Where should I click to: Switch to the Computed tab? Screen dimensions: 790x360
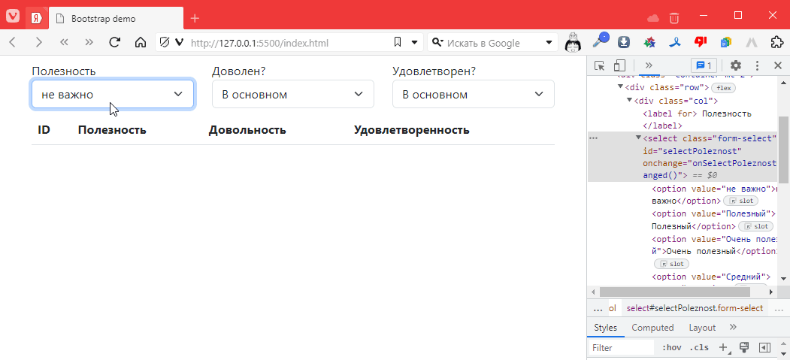coord(652,328)
